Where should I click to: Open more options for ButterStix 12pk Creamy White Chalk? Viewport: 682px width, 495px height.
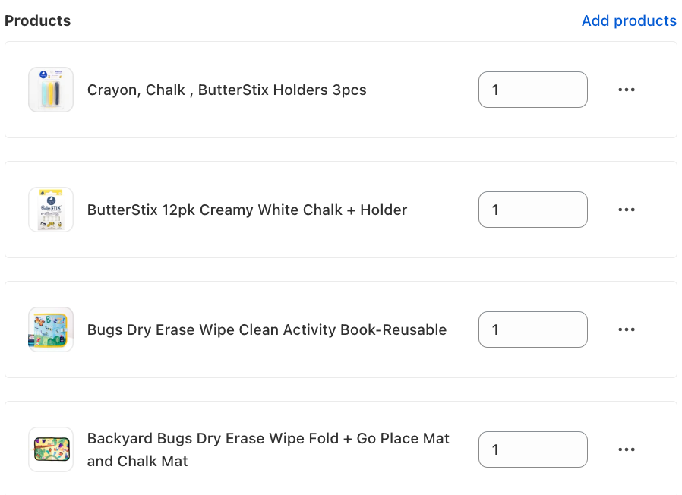[627, 210]
